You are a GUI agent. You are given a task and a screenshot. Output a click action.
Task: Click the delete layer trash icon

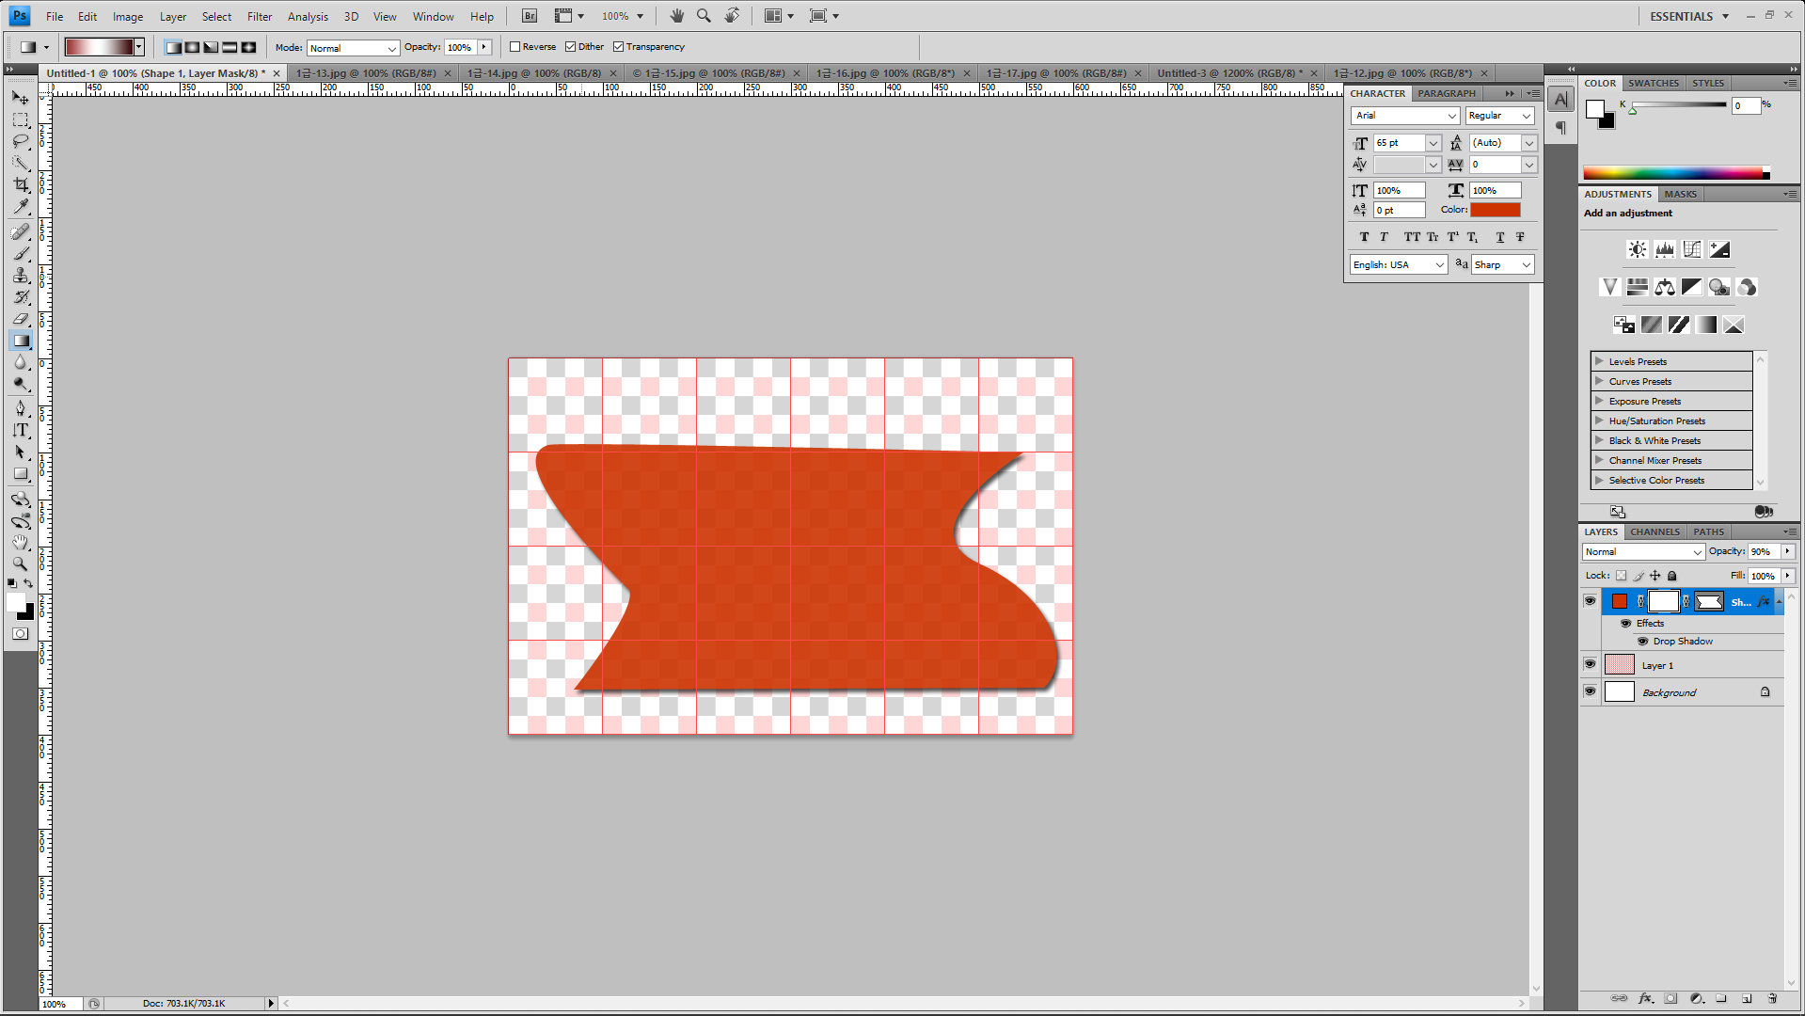(x=1772, y=998)
